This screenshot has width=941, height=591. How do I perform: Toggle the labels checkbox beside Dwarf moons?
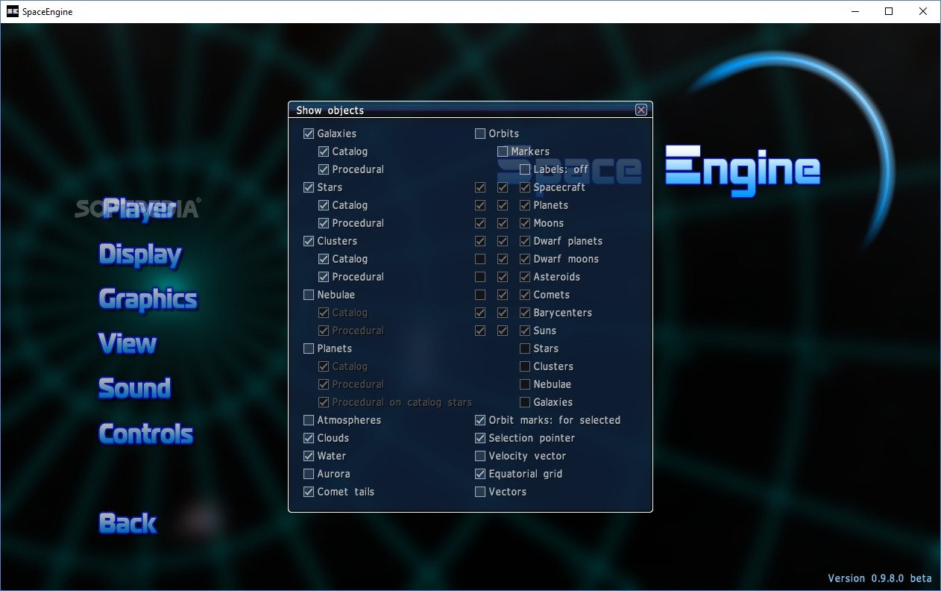pyautogui.click(x=525, y=259)
